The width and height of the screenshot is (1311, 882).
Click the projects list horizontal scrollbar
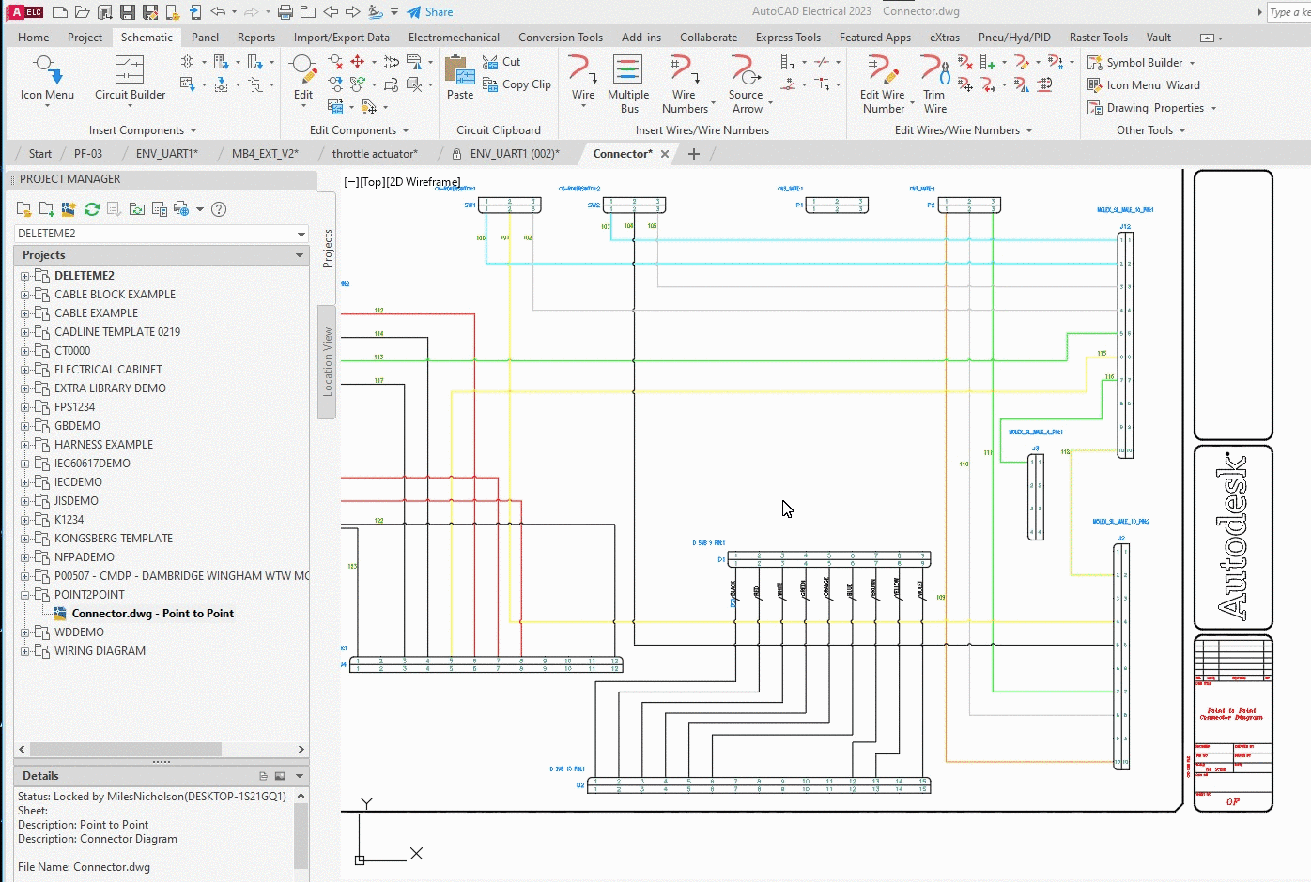[126, 750]
